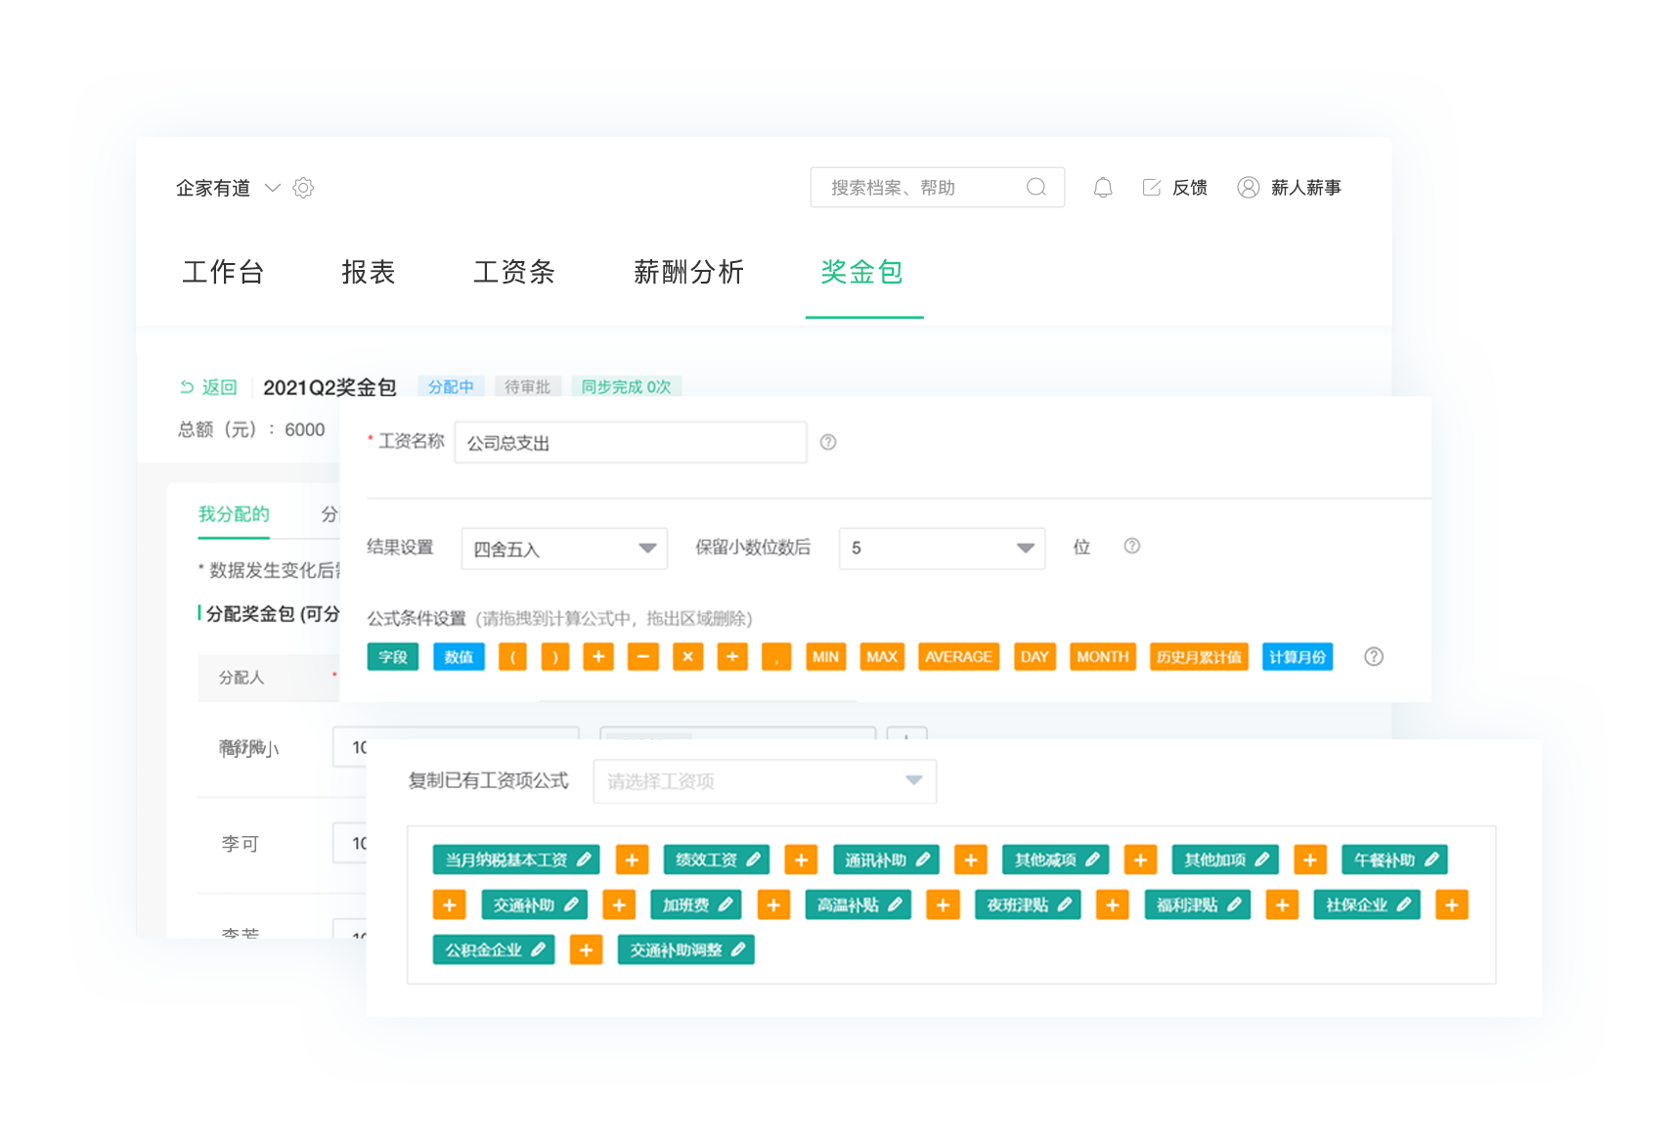This screenshot has height=1148, width=1672.
Task: Click the multiplication × operator
Action: [x=687, y=656]
